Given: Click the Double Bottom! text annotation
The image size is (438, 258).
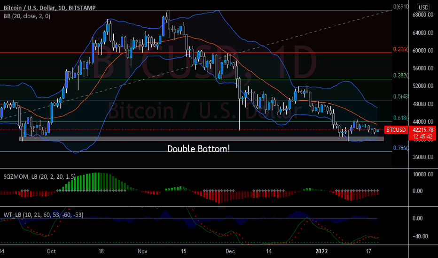Looking at the screenshot, I should [199, 148].
